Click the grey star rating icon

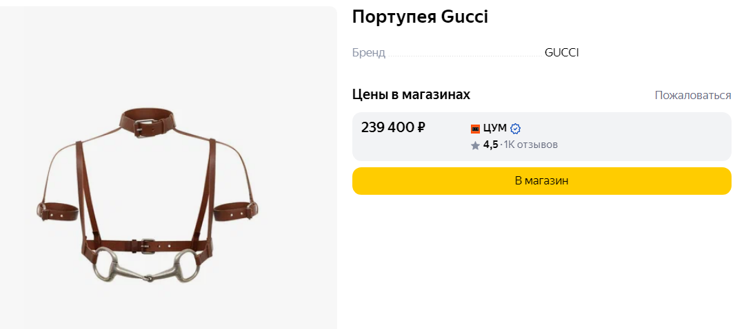pos(475,145)
